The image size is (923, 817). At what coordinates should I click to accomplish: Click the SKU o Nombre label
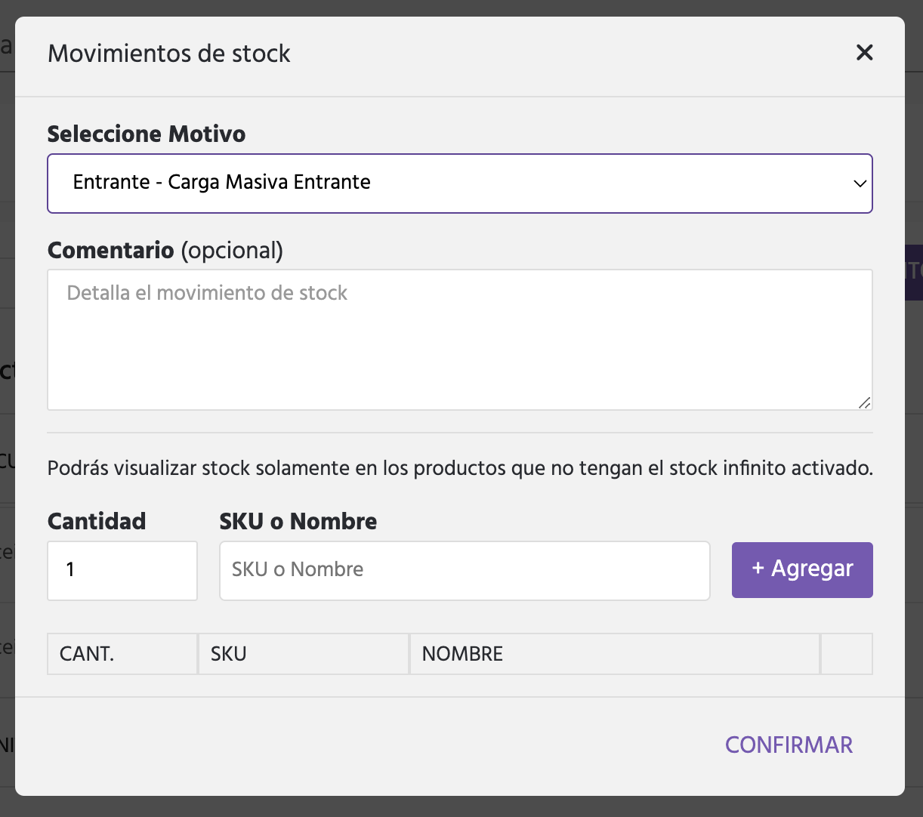pos(298,521)
